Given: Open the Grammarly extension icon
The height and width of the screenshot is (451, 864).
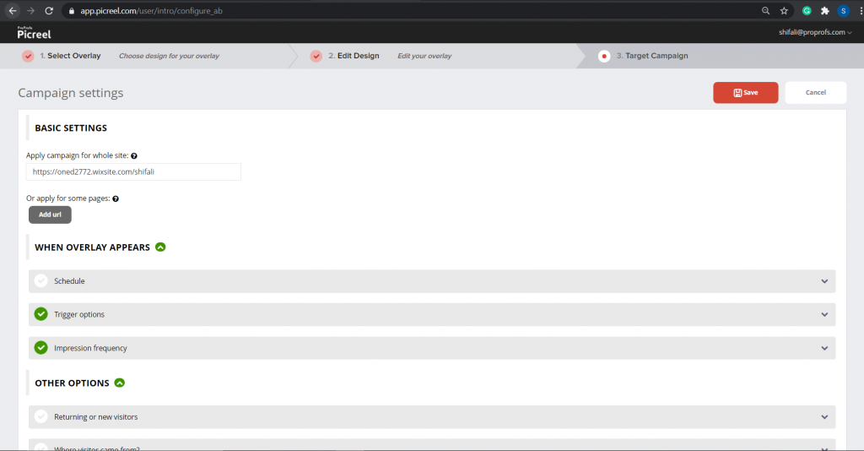Looking at the screenshot, I should click(807, 10).
